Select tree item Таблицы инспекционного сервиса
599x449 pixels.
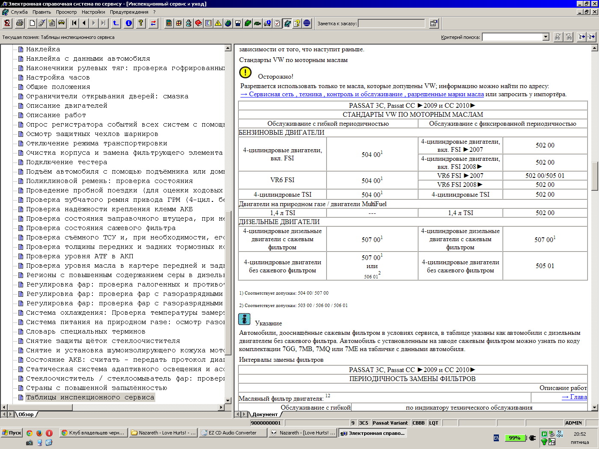pyautogui.click(x=90, y=397)
